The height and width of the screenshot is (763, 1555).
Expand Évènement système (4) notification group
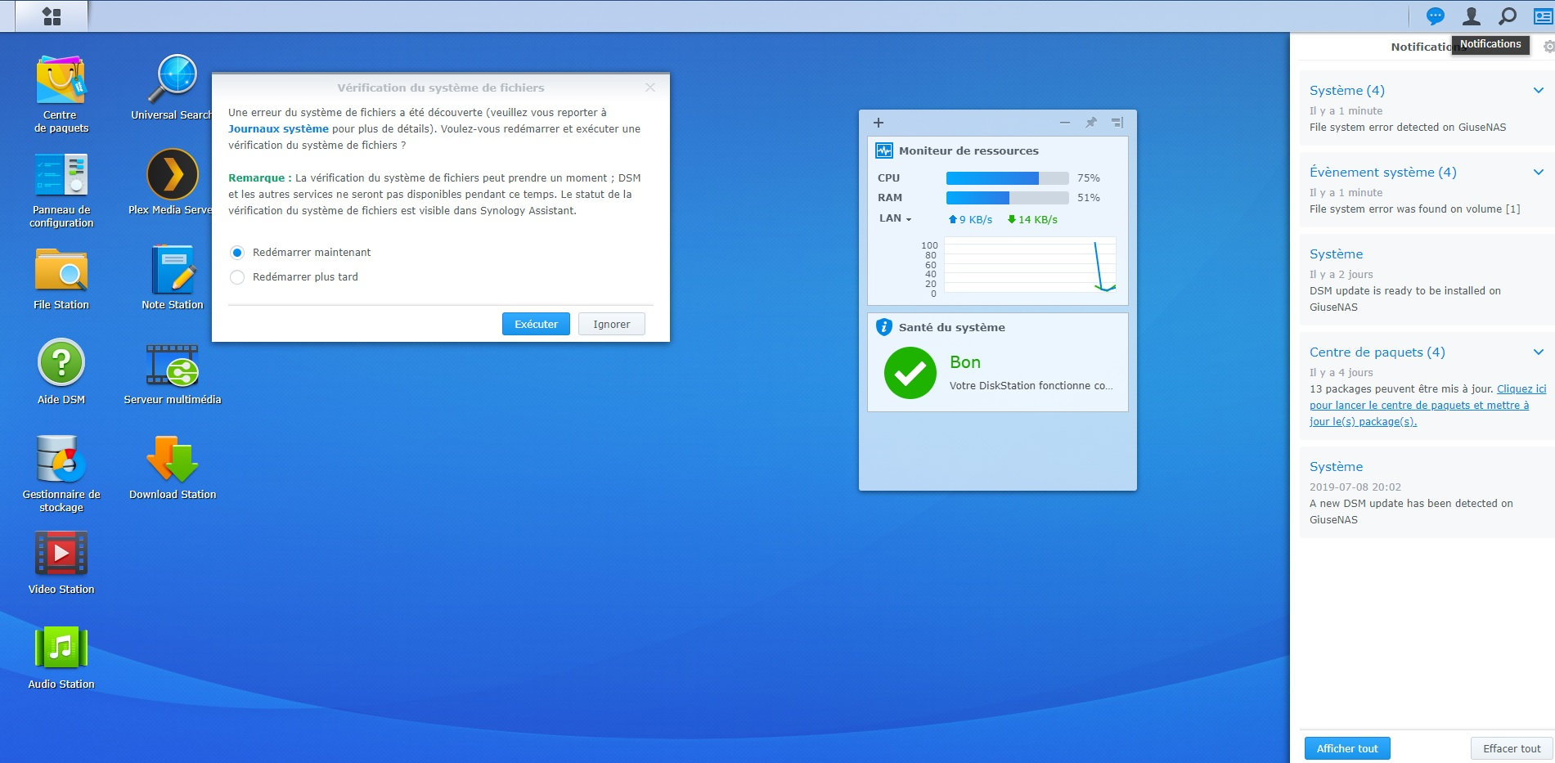pos(1539,173)
